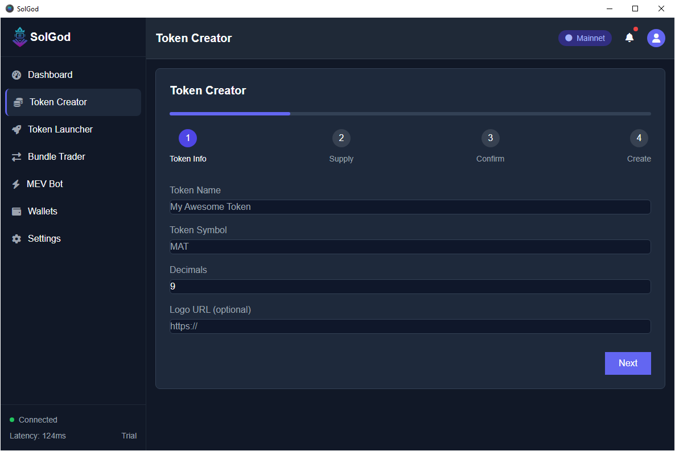Open the user profile avatar
This screenshot has width=675, height=451.
click(x=656, y=38)
